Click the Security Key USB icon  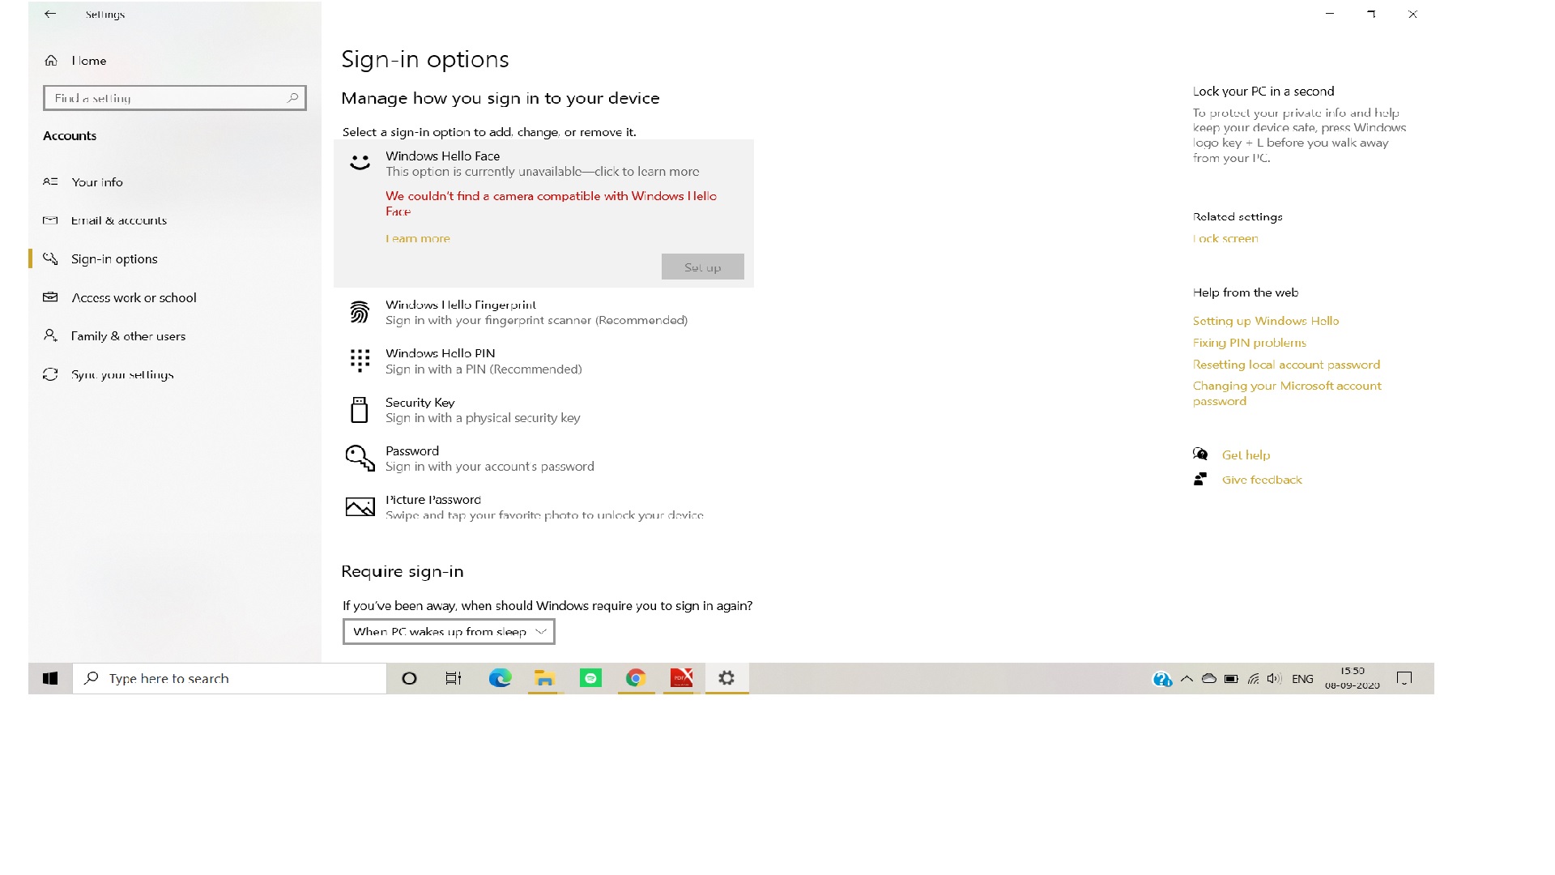pos(359,410)
